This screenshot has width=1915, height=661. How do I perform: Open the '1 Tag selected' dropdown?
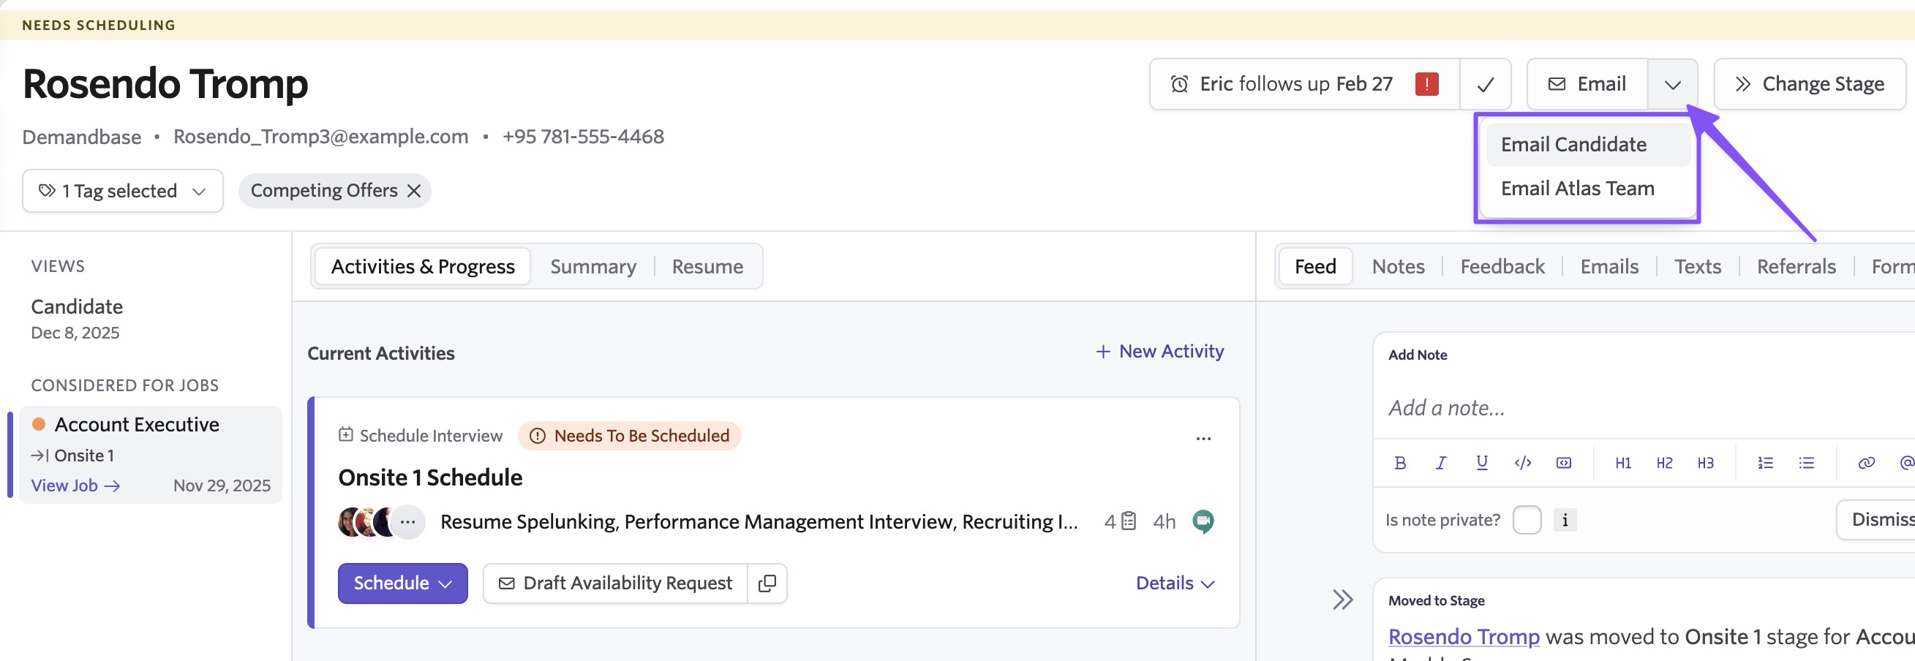click(x=123, y=191)
